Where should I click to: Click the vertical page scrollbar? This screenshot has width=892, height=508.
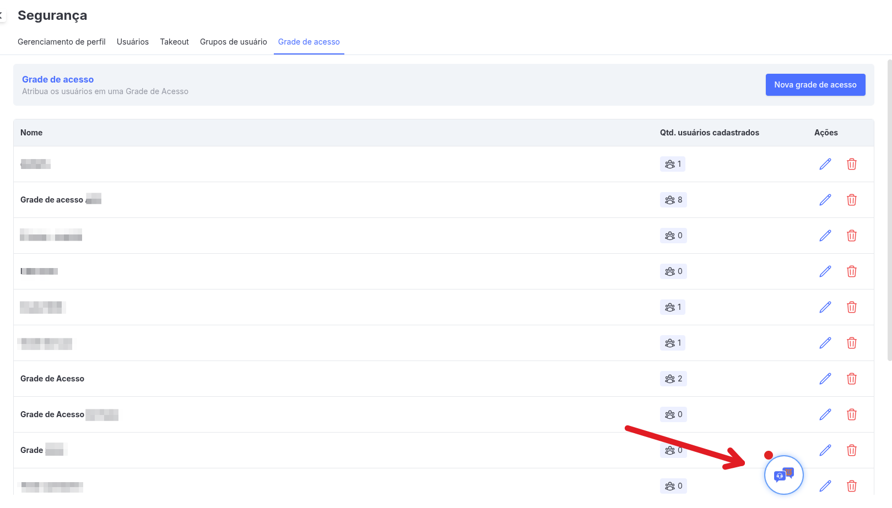889,209
